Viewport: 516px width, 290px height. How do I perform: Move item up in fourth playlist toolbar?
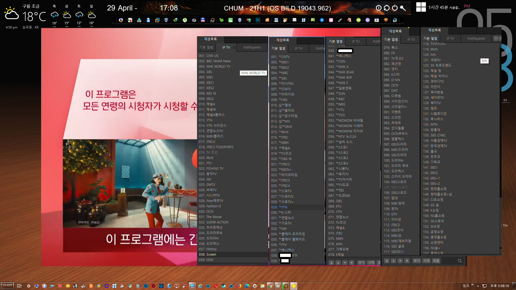pos(393,261)
